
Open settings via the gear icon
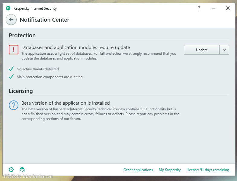coord(11,170)
